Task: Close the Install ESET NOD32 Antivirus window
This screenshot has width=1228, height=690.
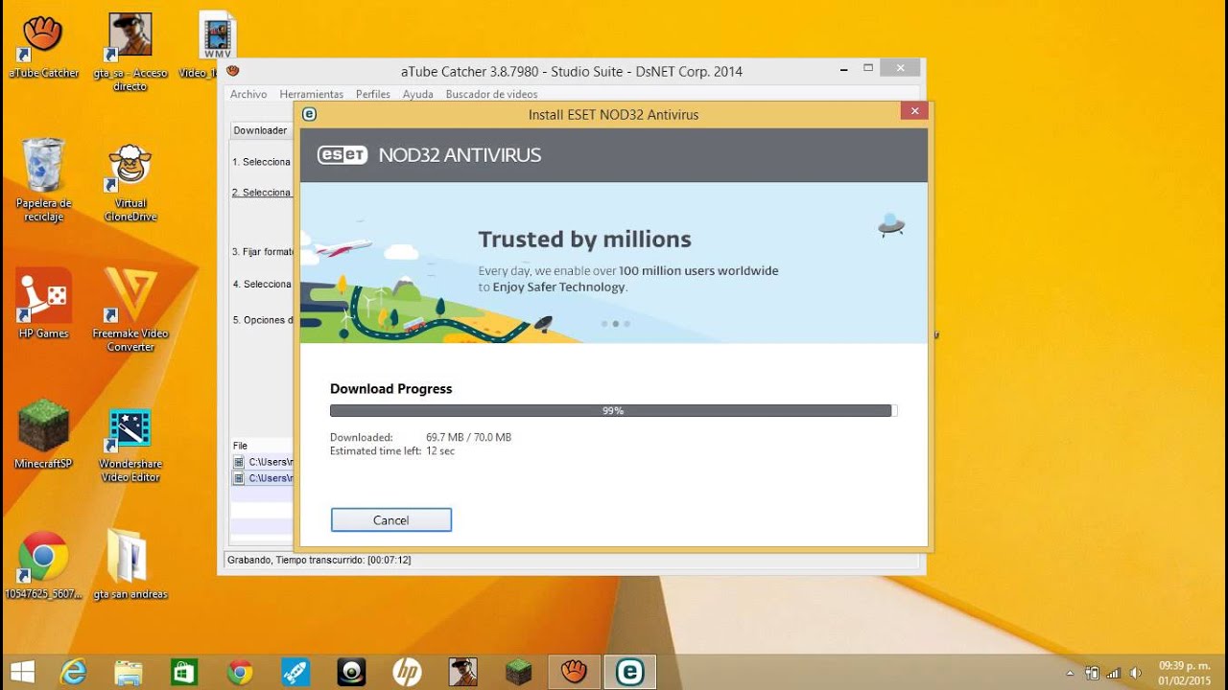Action: (x=914, y=111)
